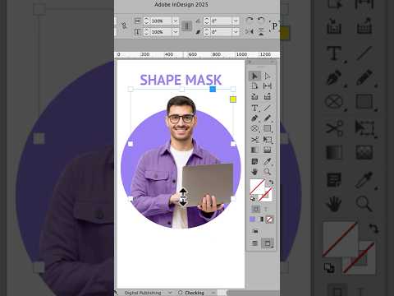Pick the Scissors tool
Screen dimensions: 394x296
254,140
